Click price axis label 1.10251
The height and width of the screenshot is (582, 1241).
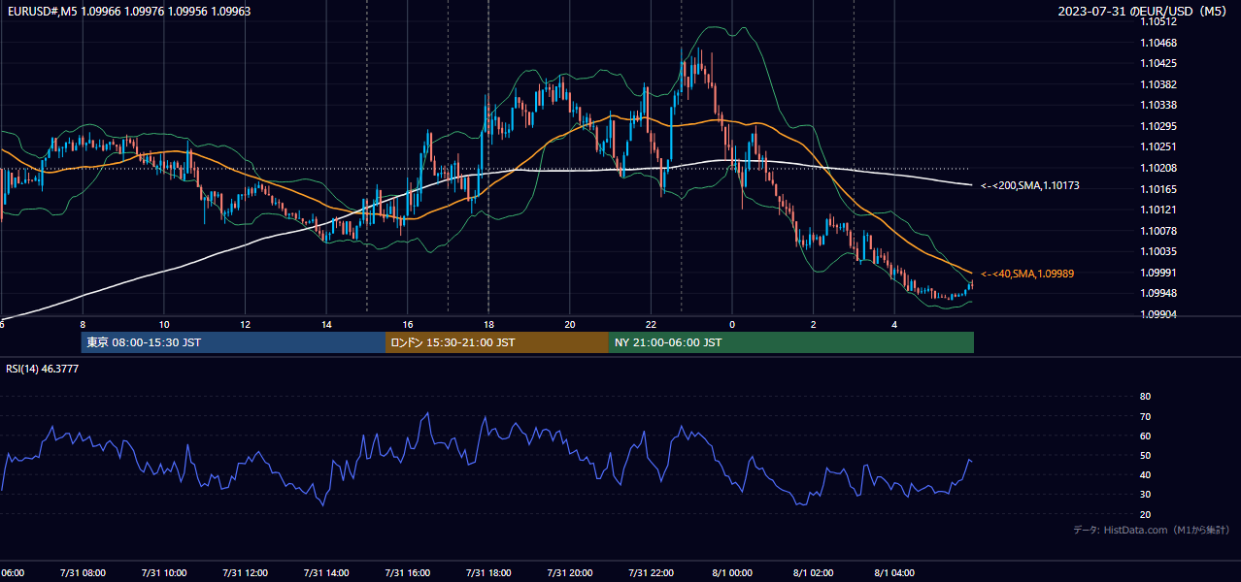(1158, 147)
